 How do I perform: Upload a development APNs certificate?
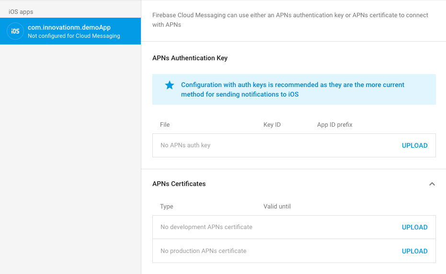click(414, 227)
